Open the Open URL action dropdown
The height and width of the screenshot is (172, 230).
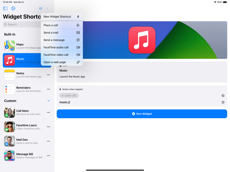click(69, 96)
